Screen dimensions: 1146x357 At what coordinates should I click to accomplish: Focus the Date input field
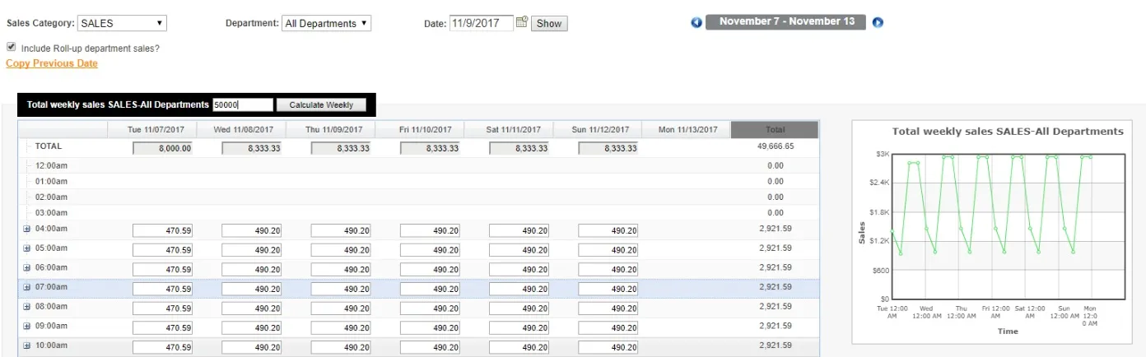point(482,23)
